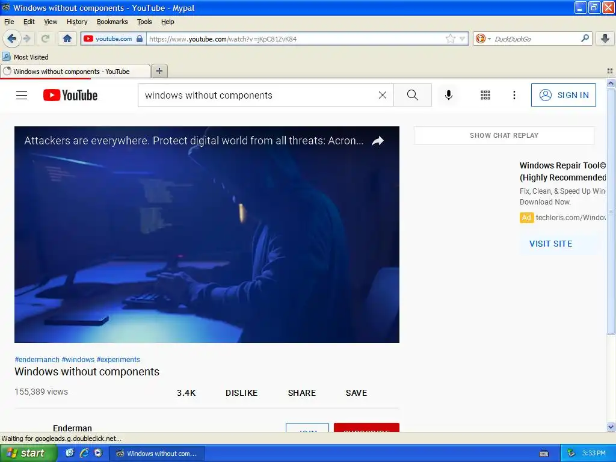
Task: Launch Internet Explorer from quick launch
Action: (84, 453)
